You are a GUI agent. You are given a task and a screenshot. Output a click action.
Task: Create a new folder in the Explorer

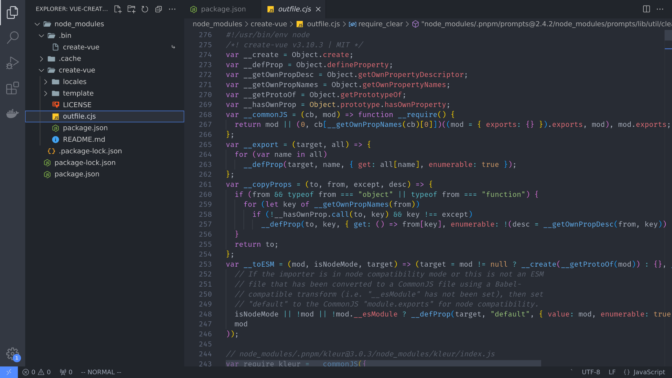pyautogui.click(x=131, y=9)
